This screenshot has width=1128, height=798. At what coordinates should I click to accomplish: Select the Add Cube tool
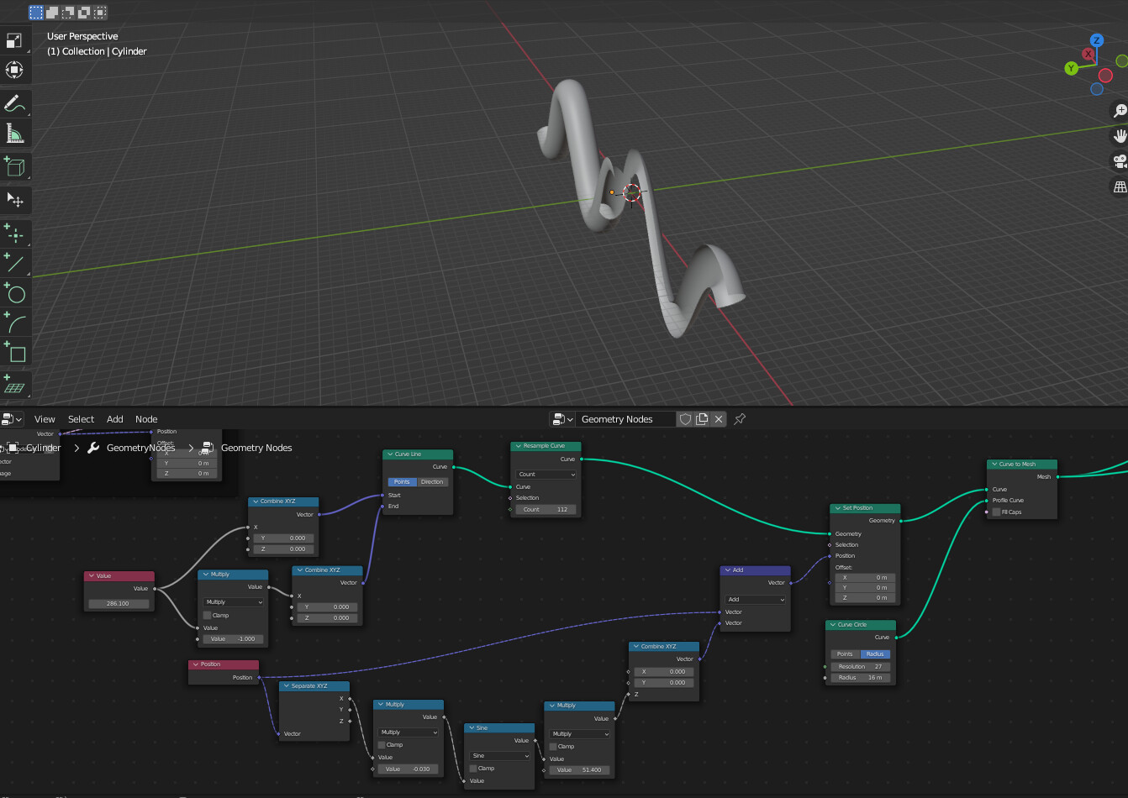[x=14, y=166]
